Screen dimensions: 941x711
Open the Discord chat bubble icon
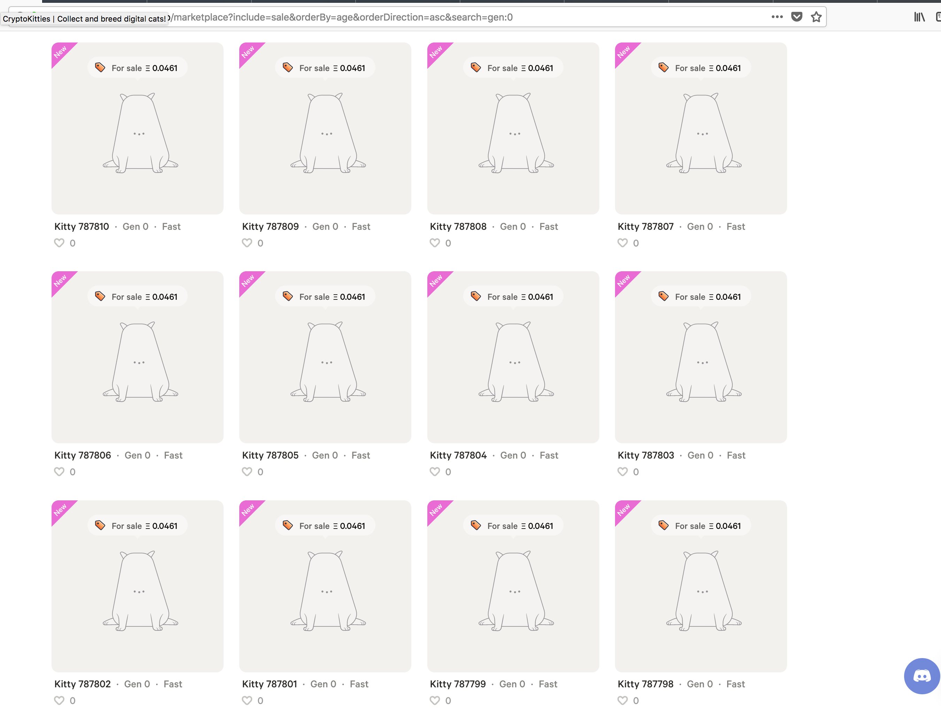921,676
